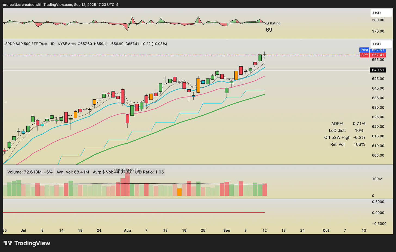Click the Oct label on the date axis

(326, 230)
